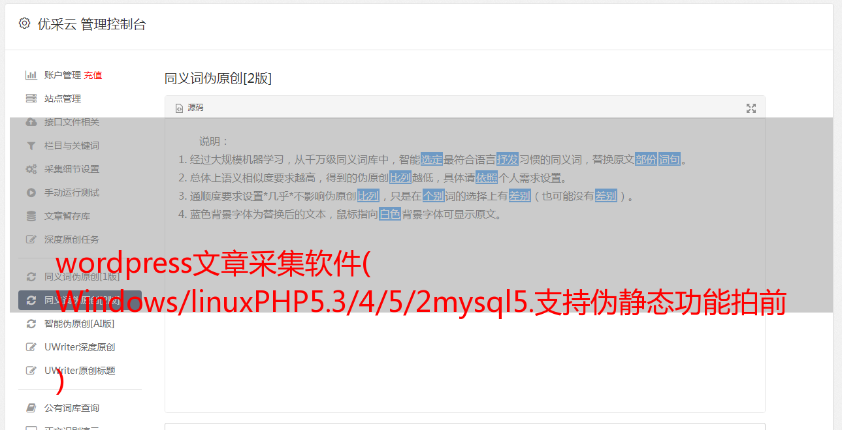Toggle fullscreen editor expand icon
842x430 pixels.
(x=751, y=108)
